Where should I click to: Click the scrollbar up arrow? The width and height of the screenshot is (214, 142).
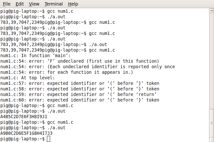coord(211,11)
